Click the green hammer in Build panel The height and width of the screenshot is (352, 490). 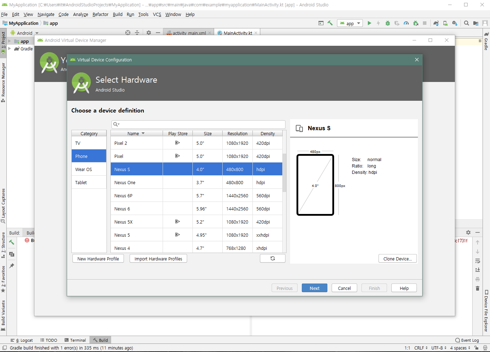(12, 242)
